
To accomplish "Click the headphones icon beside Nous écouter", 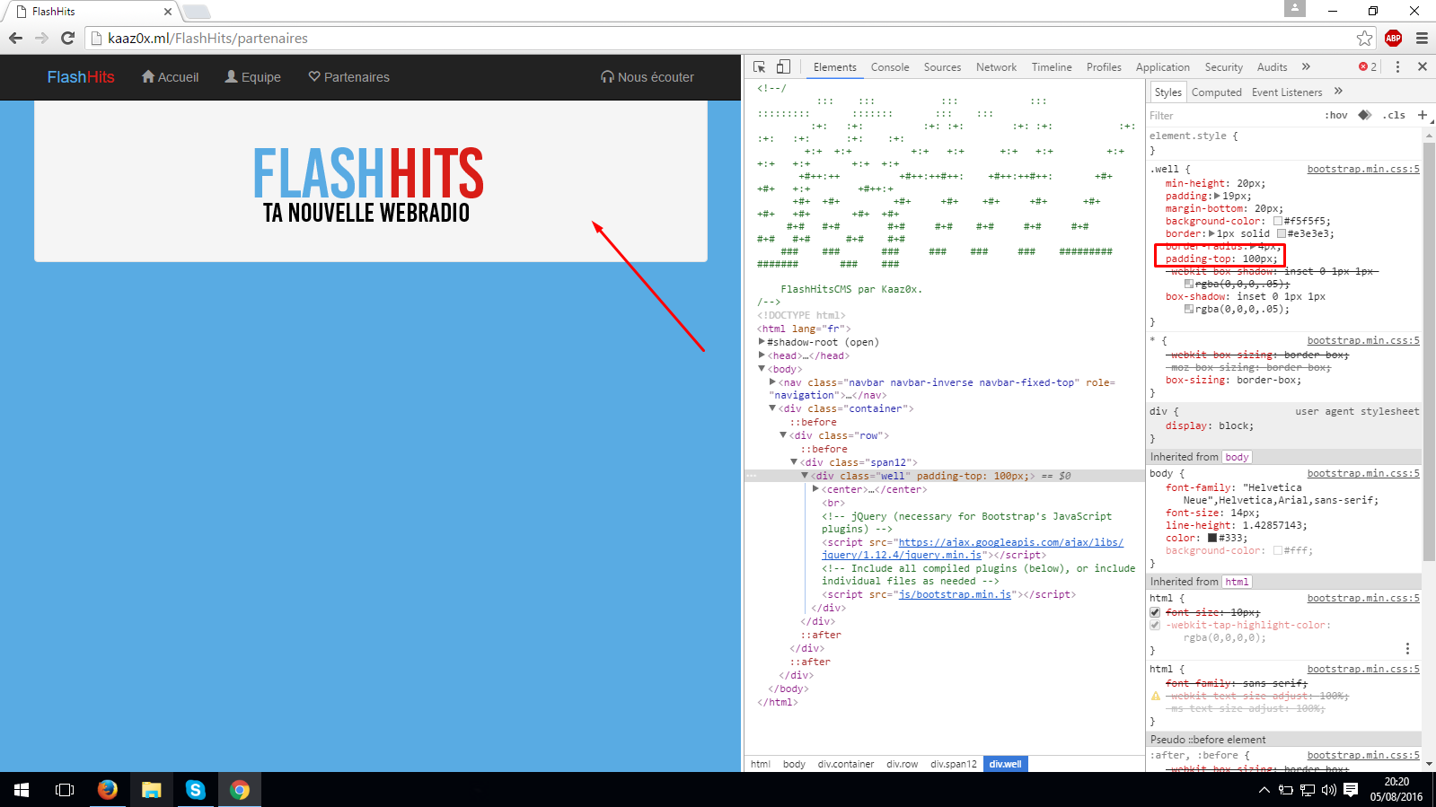I will tap(608, 77).
